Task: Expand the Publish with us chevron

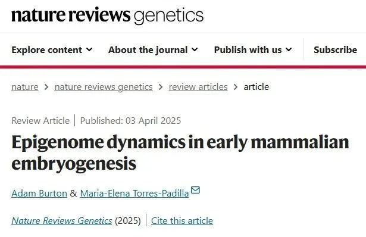Action: click(x=289, y=49)
